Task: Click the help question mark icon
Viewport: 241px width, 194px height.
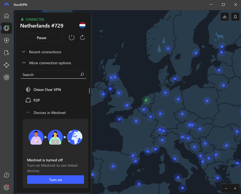Action: click(6, 175)
